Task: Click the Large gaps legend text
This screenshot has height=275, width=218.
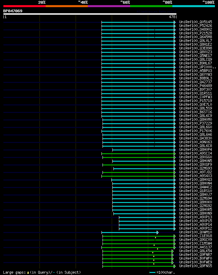Action: click(x=42, y=272)
